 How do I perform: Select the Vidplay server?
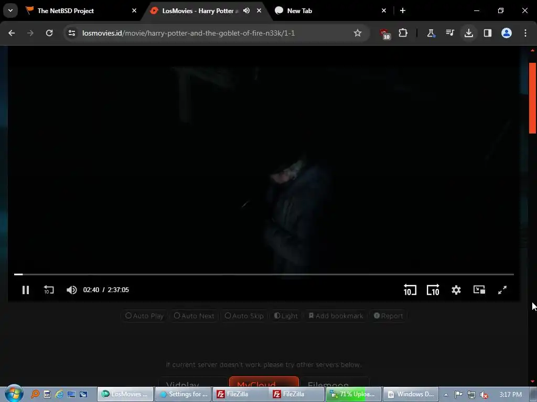tap(193, 382)
